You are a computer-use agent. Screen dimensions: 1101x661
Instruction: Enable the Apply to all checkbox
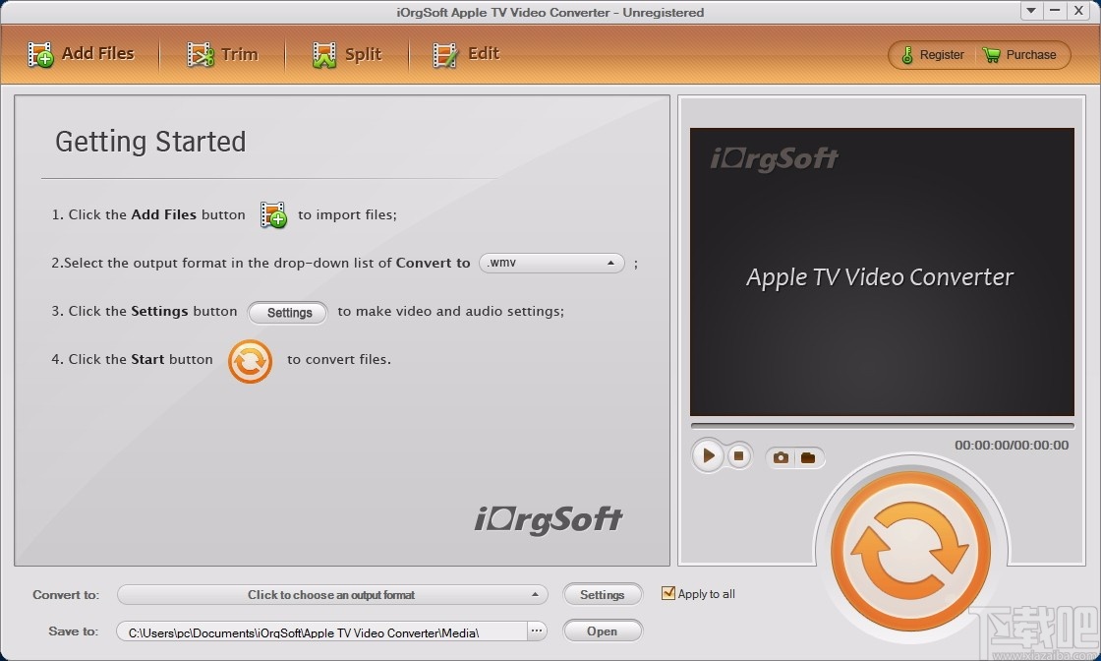(x=668, y=593)
